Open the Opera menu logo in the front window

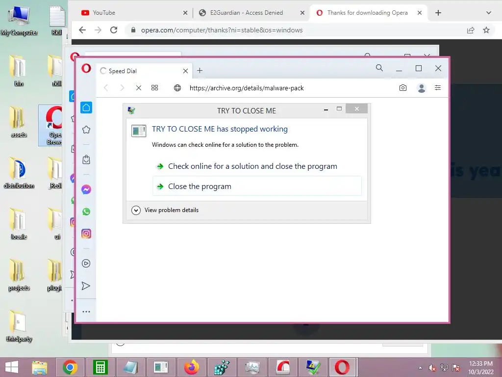point(86,68)
